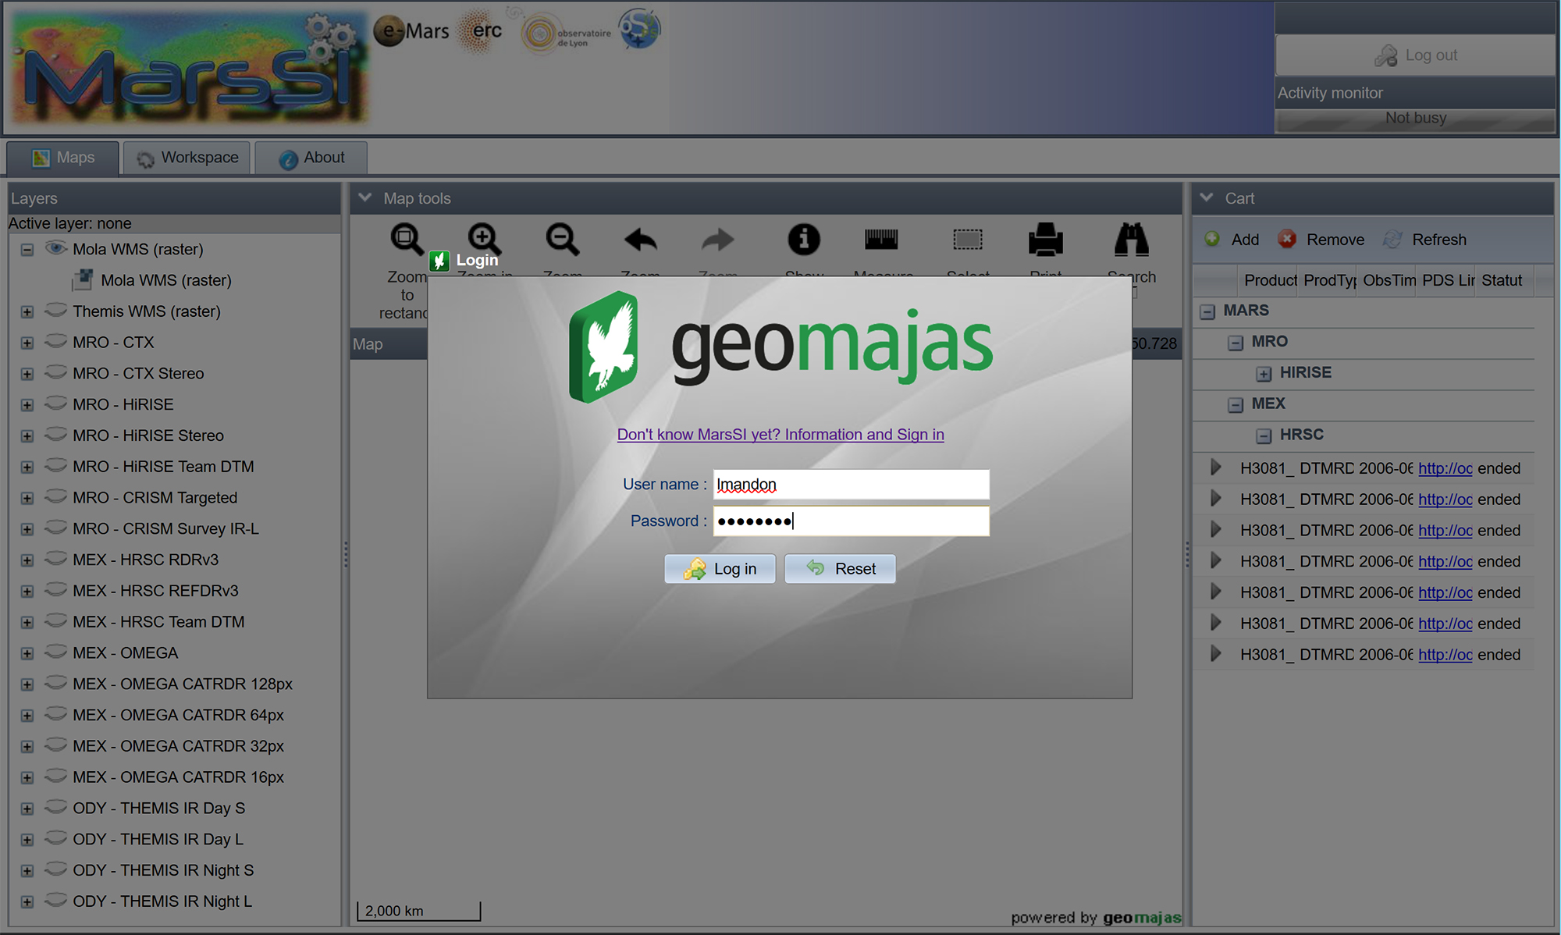Screen dimensions: 1561x935
Task: Select the ODY - THEMIS IR Night S layer
Action: (x=163, y=870)
